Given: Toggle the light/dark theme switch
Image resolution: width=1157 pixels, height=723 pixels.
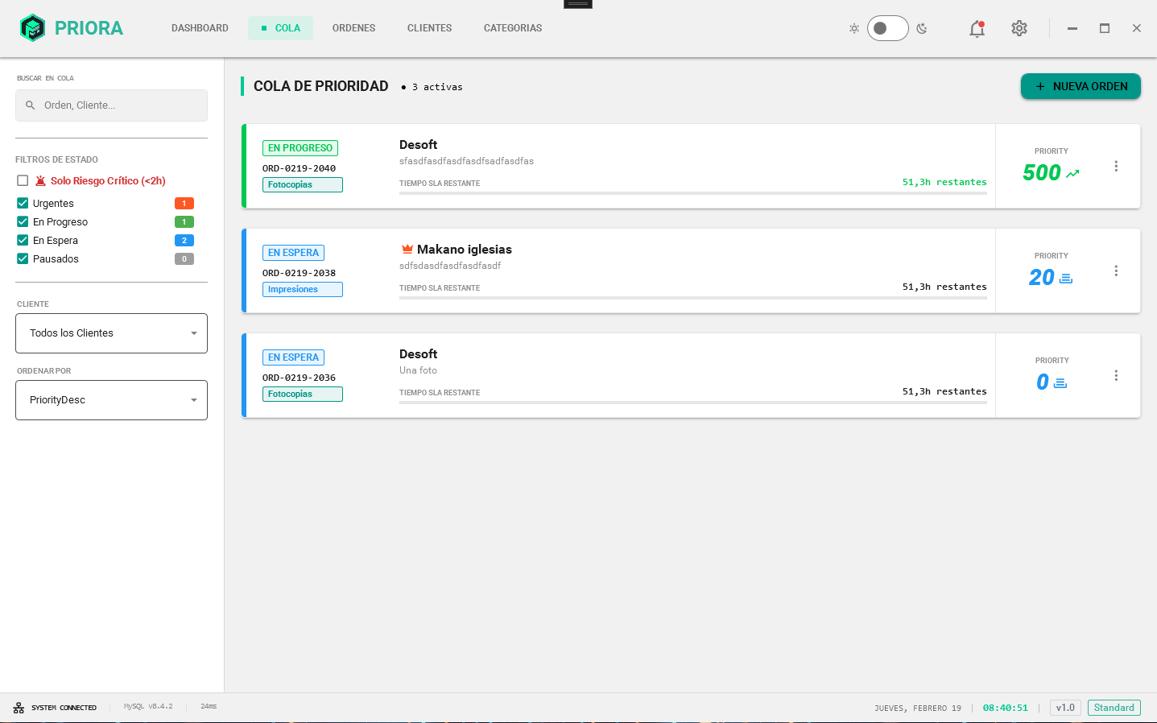Looking at the screenshot, I should [887, 28].
